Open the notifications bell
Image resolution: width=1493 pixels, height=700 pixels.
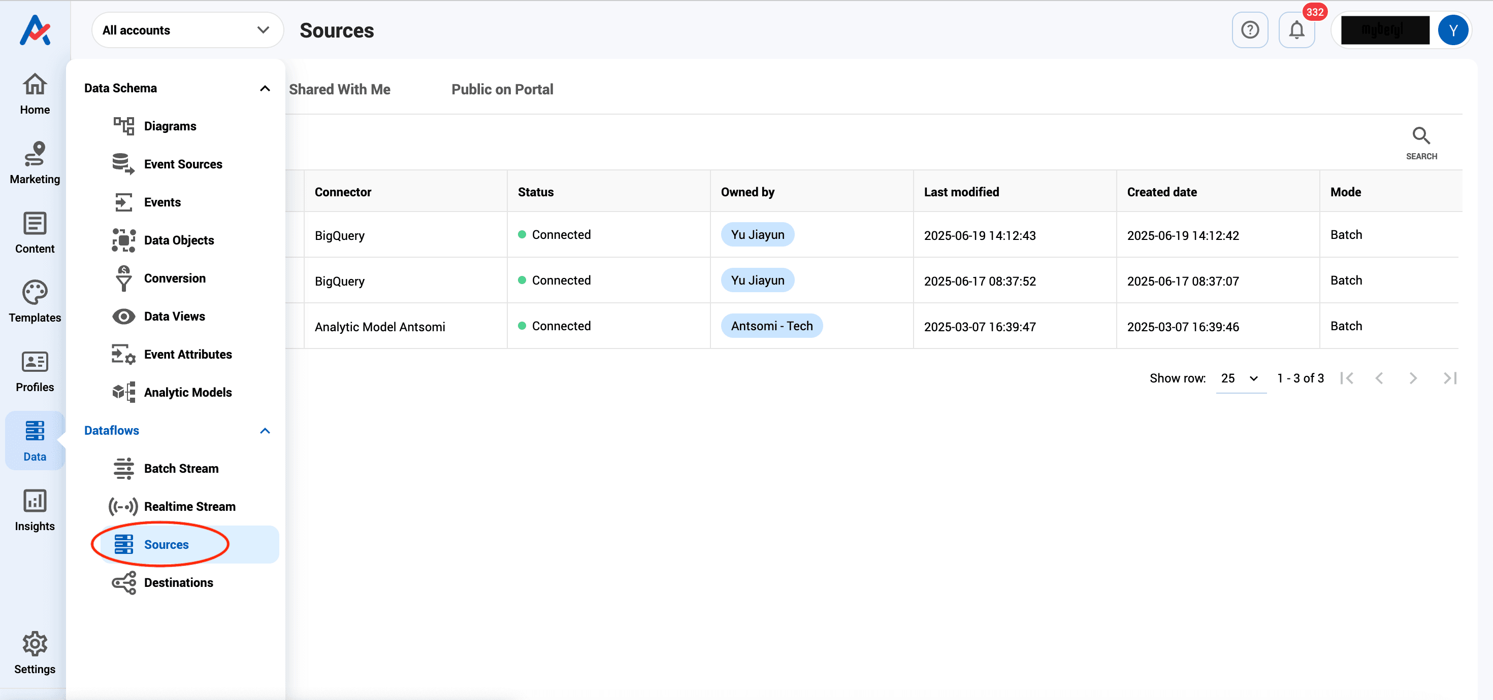click(1296, 29)
